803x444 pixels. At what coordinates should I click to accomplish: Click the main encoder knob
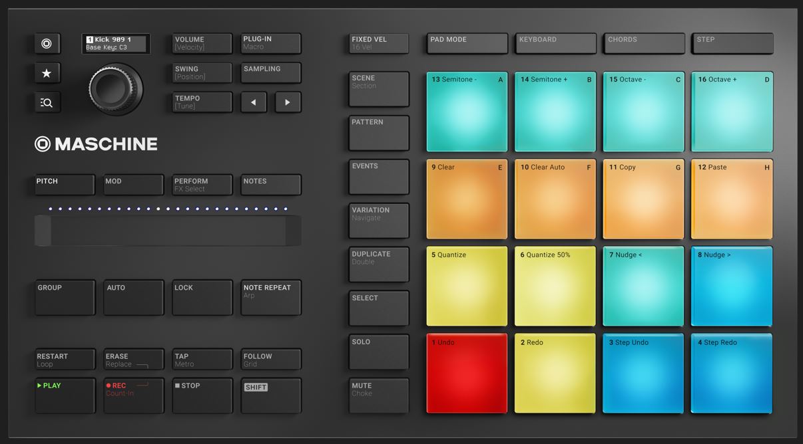click(116, 89)
